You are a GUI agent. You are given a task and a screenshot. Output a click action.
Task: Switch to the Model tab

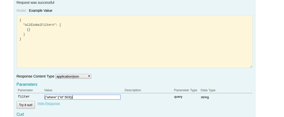point(21,10)
